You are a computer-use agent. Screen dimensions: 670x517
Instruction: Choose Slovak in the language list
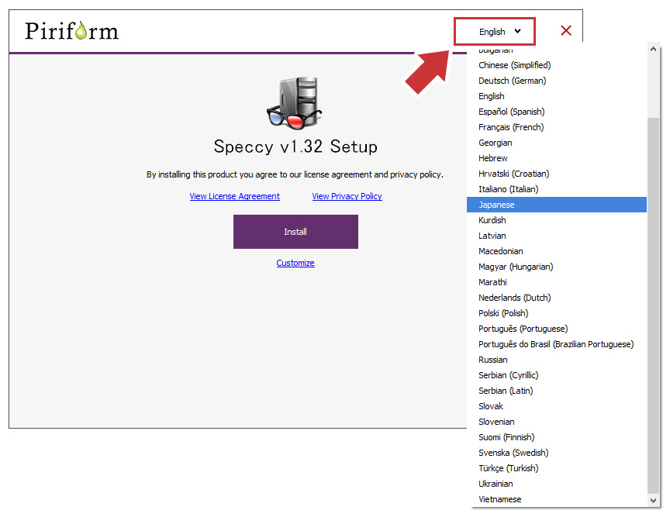pos(557,406)
